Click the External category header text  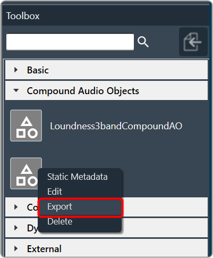coord(44,249)
